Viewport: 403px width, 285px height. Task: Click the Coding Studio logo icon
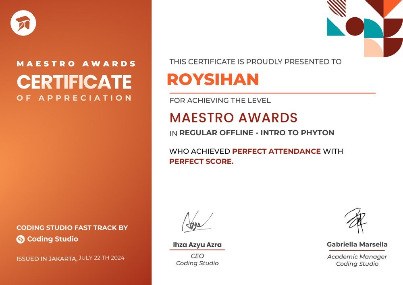(x=20, y=239)
